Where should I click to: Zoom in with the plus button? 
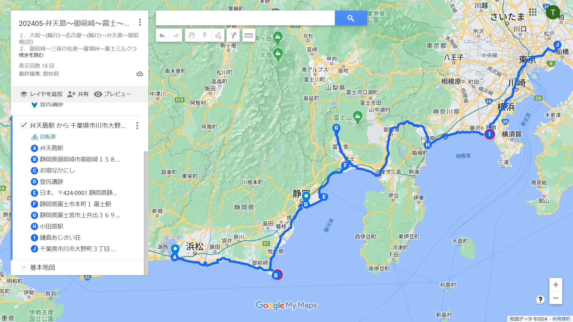tap(556, 285)
